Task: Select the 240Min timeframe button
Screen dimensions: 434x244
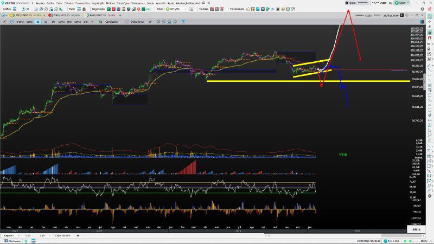Action: (x=20, y=22)
